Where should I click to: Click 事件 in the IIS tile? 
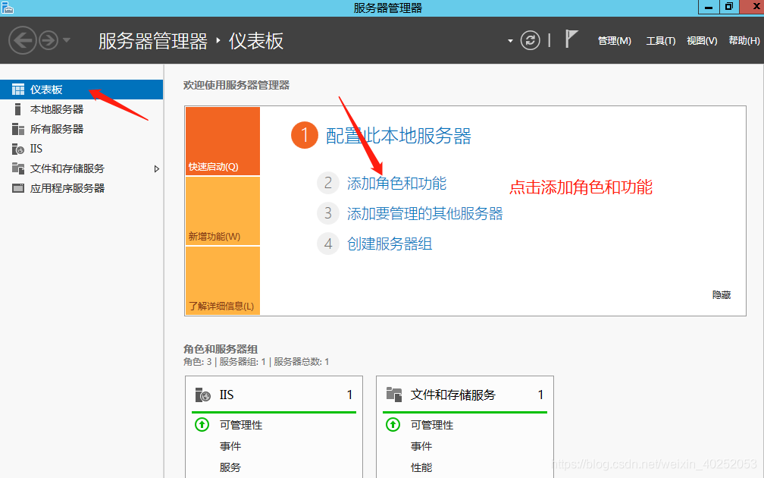pos(230,446)
